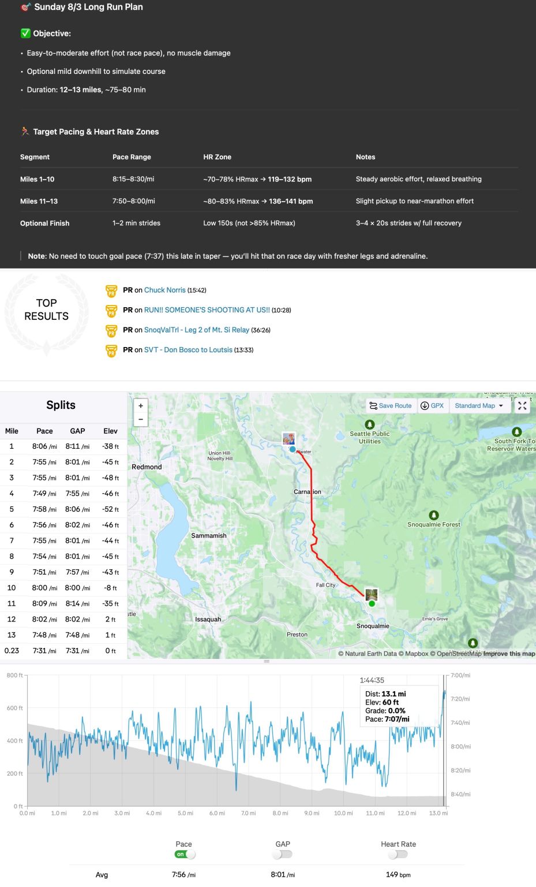
Task: Click the photo thumbnail at route finish
Action: 288,439
